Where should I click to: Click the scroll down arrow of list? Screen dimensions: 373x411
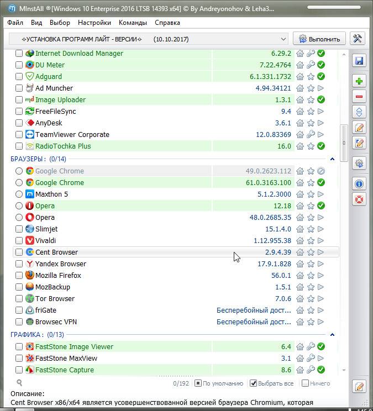(344, 370)
